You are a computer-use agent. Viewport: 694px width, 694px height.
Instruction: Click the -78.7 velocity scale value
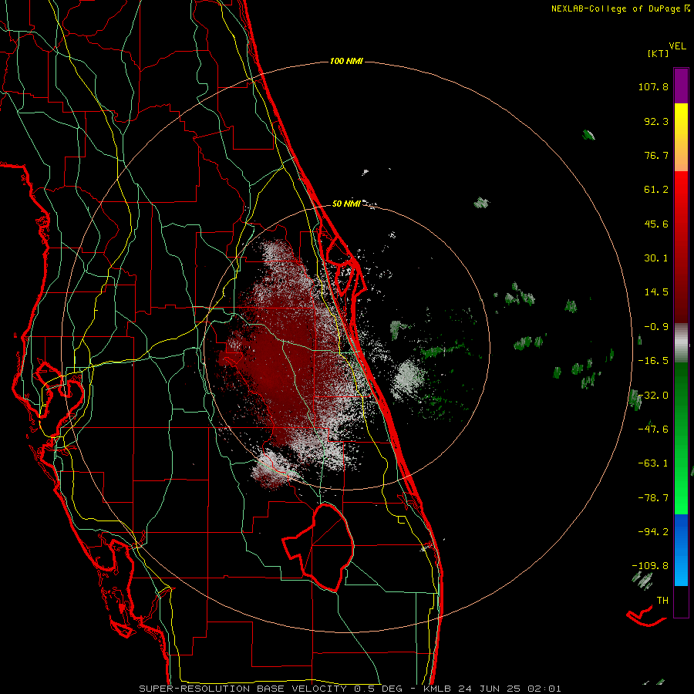click(x=653, y=498)
